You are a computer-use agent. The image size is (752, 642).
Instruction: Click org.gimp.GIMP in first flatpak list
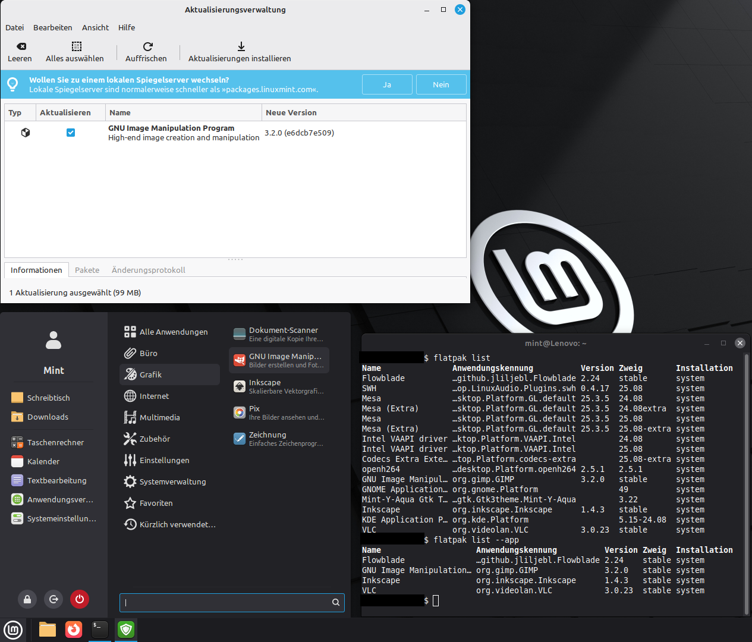[483, 479]
